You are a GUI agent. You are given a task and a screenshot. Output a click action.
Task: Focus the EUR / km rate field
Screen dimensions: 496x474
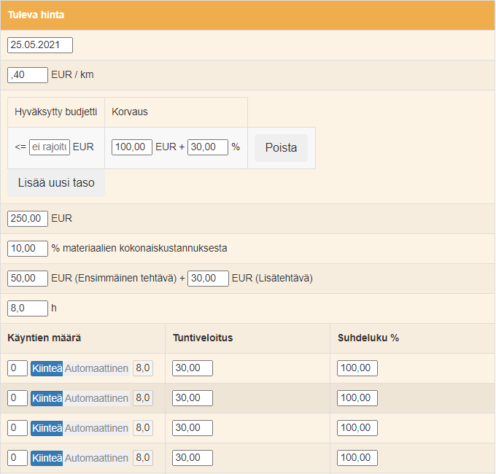pyautogui.click(x=28, y=75)
